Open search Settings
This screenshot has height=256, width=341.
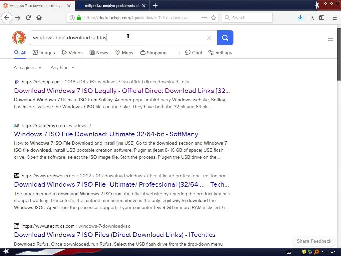[220, 52]
